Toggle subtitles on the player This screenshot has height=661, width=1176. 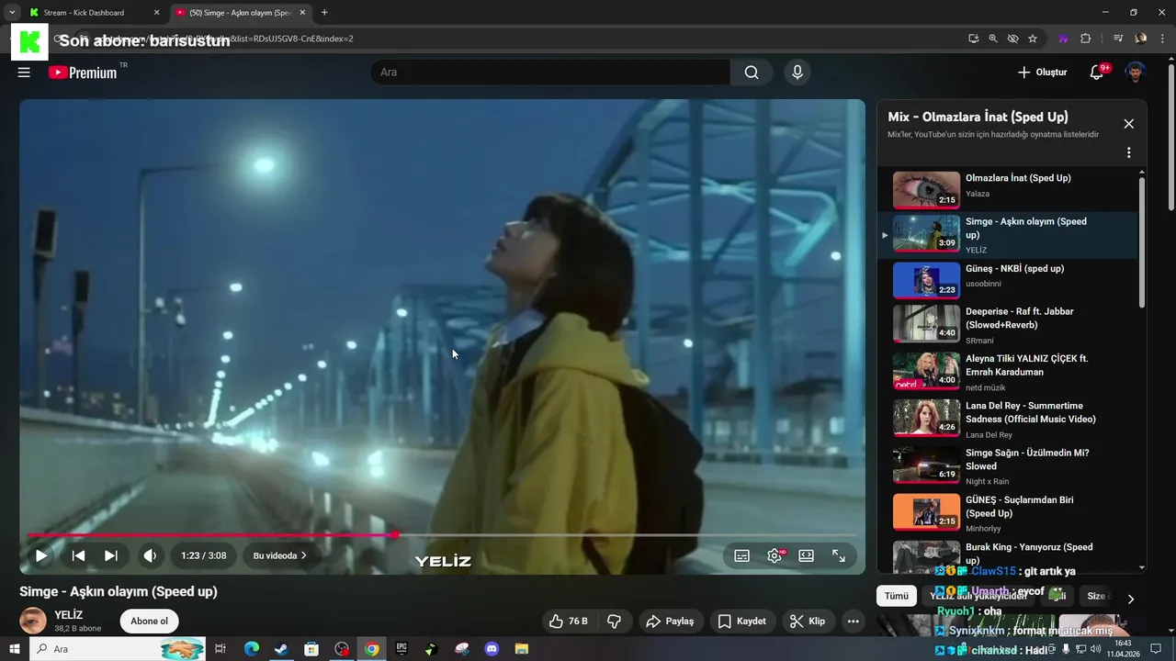click(x=741, y=555)
